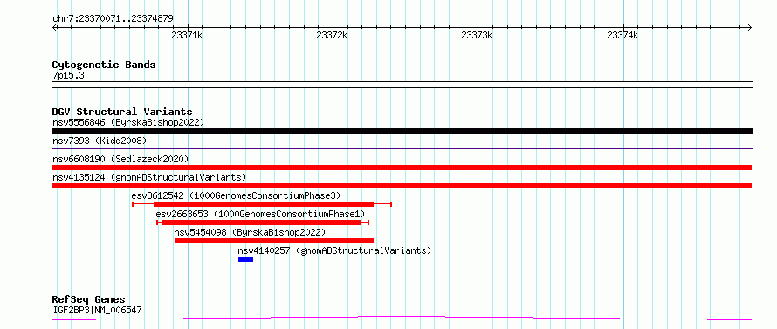This screenshot has width=777, height=329.
Task: Open the esv3612542 (1000GenomesConsortiumPhase3) label
Action: 236,195
